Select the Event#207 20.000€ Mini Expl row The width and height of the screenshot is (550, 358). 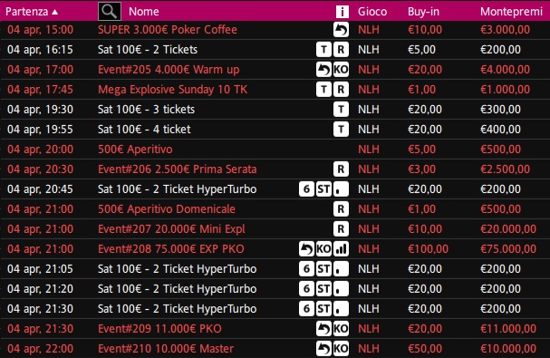pos(275,229)
